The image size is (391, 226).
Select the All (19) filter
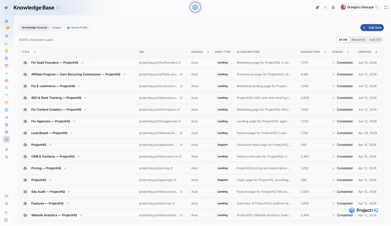coord(343,40)
